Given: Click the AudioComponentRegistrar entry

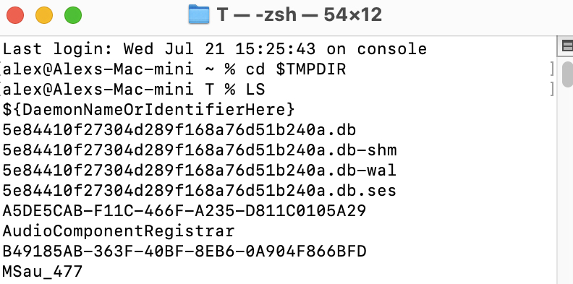Looking at the screenshot, I should point(119,231).
